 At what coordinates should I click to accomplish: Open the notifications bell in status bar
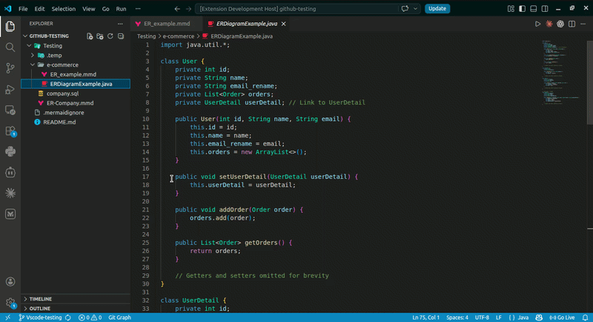tap(585, 318)
